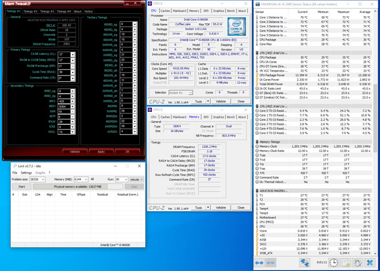Image resolution: width=380 pixels, height=271 pixels.
Task: Open HWiNFO sensor settings gear icon
Action: [358, 263]
